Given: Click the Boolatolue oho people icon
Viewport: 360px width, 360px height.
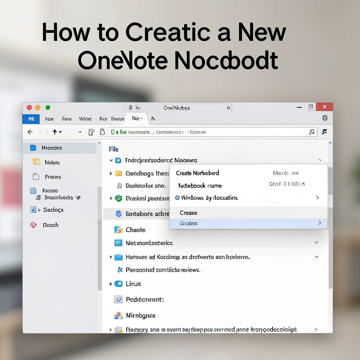Looking at the screenshot, I should (119, 186).
